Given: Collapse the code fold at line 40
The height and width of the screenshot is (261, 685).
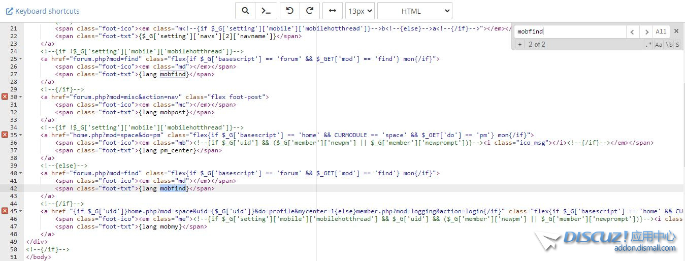Looking at the screenshot, I should [x=20, y=173].
